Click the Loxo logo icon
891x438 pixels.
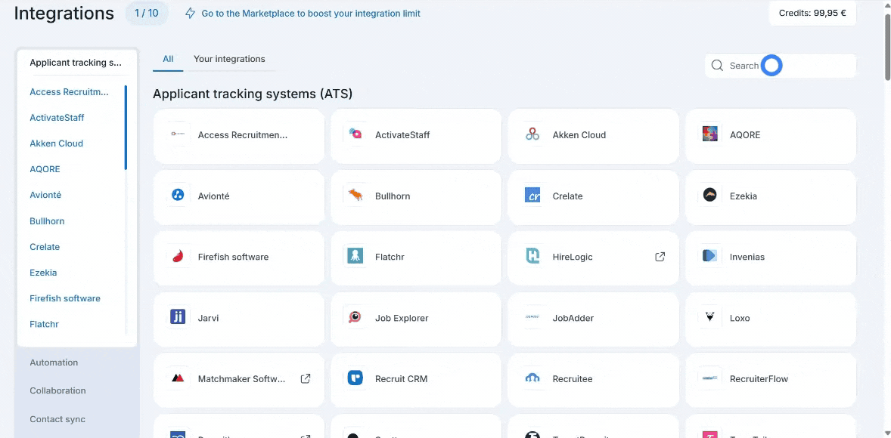tap(709, 318)
